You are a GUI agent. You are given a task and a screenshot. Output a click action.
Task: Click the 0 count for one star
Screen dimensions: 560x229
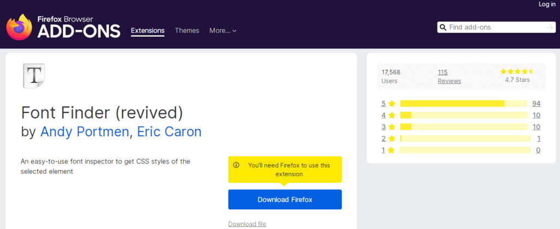[x=538, y=150]
